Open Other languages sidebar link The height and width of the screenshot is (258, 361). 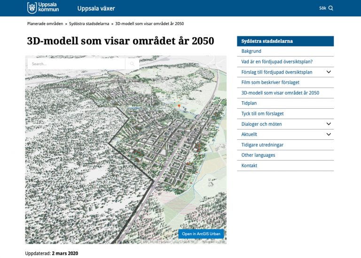(258, 155)
